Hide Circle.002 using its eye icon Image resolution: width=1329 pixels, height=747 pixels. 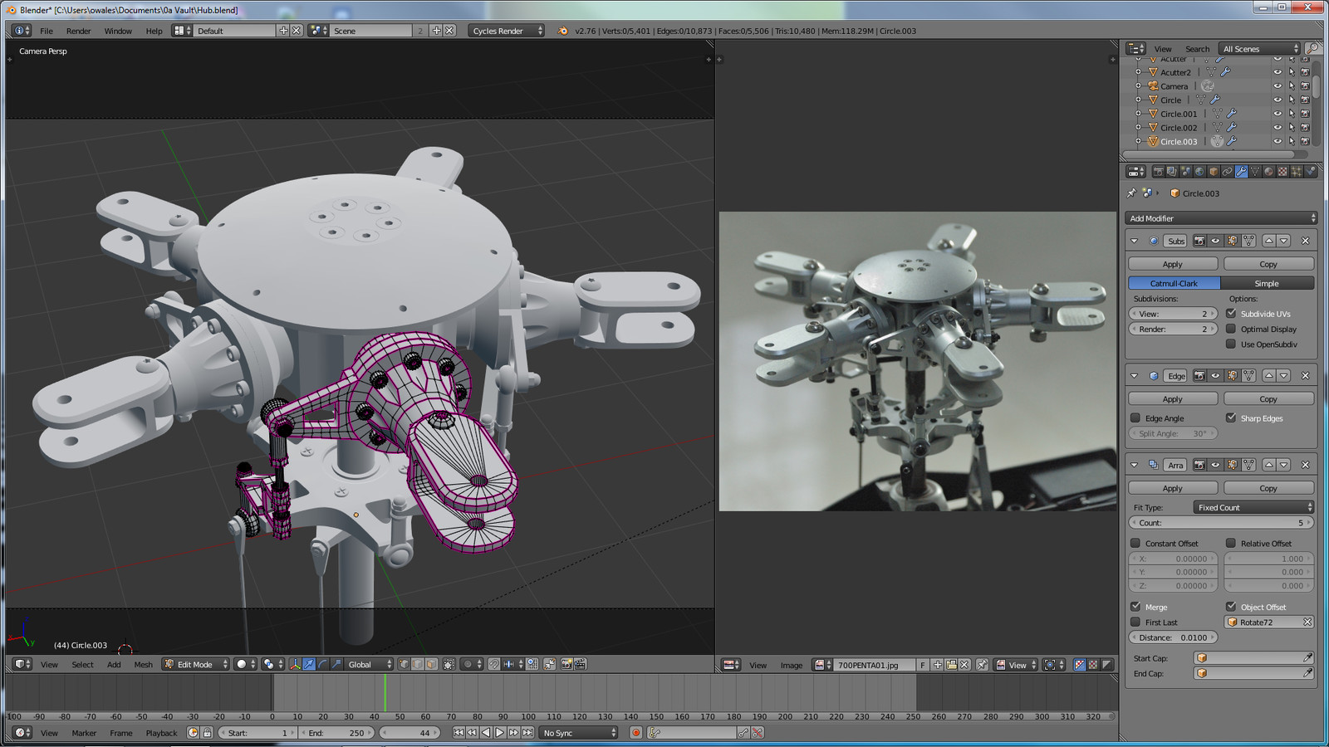(x=1278, y=128)
